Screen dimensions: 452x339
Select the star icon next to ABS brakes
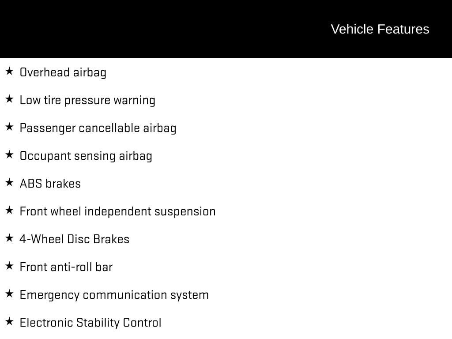pos(9,182)
